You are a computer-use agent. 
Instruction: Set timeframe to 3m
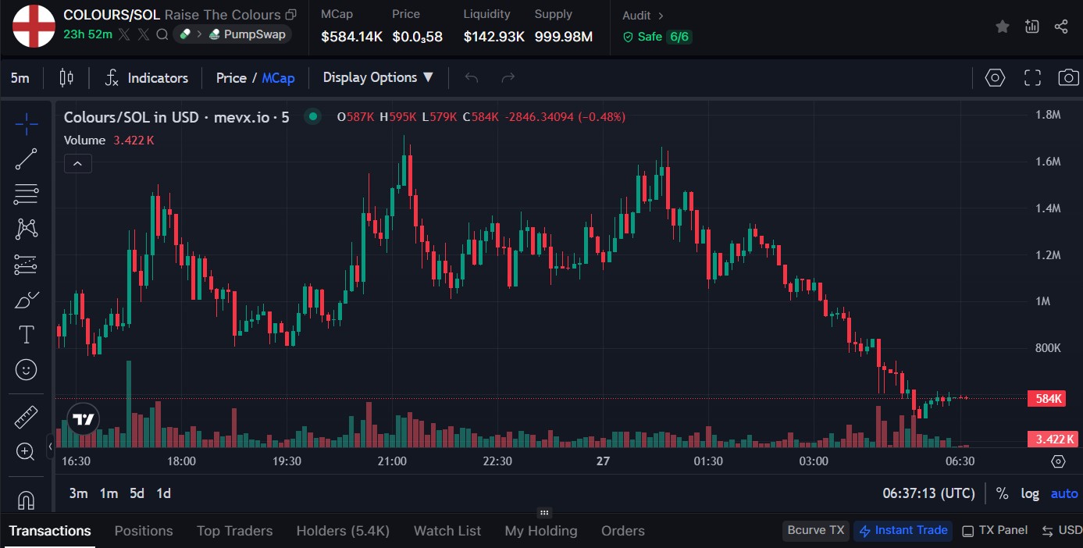tap(78, 493)
